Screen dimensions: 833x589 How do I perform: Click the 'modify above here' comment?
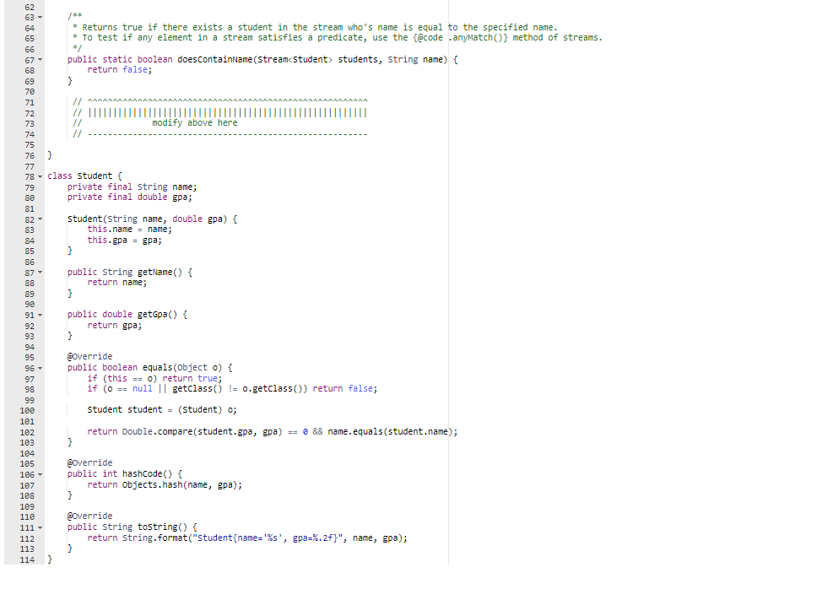pyautogui.click(x=194, y=122)
